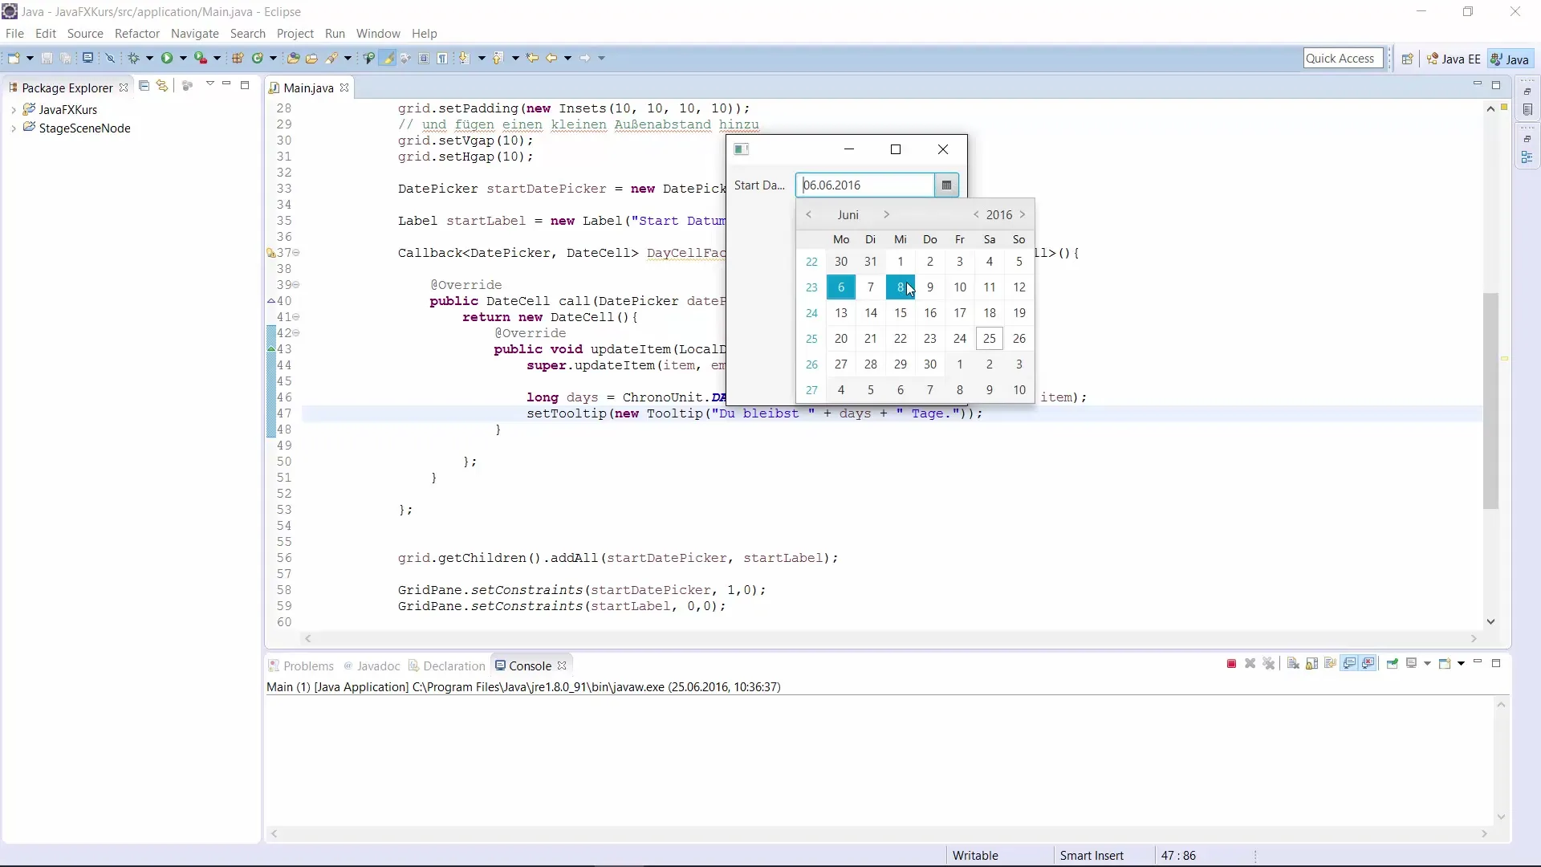Select day 25 in the calendar
Viewport: 1541px width, 867px height.
[x=990, y=339]
